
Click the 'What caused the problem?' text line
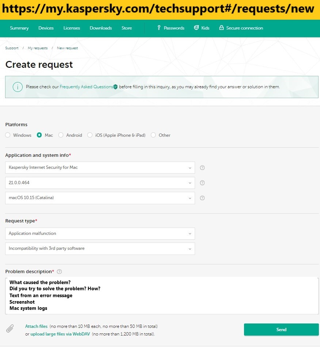click(x=40, y=282)
